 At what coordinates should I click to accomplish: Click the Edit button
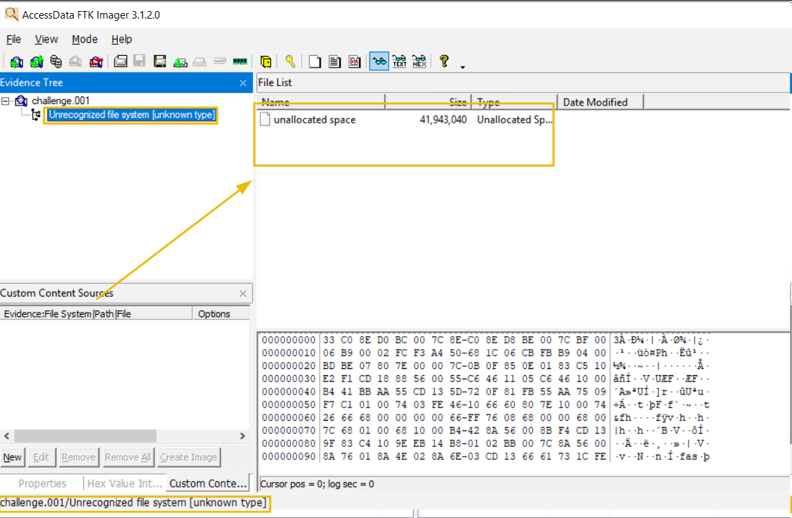[x=41, y=457]
